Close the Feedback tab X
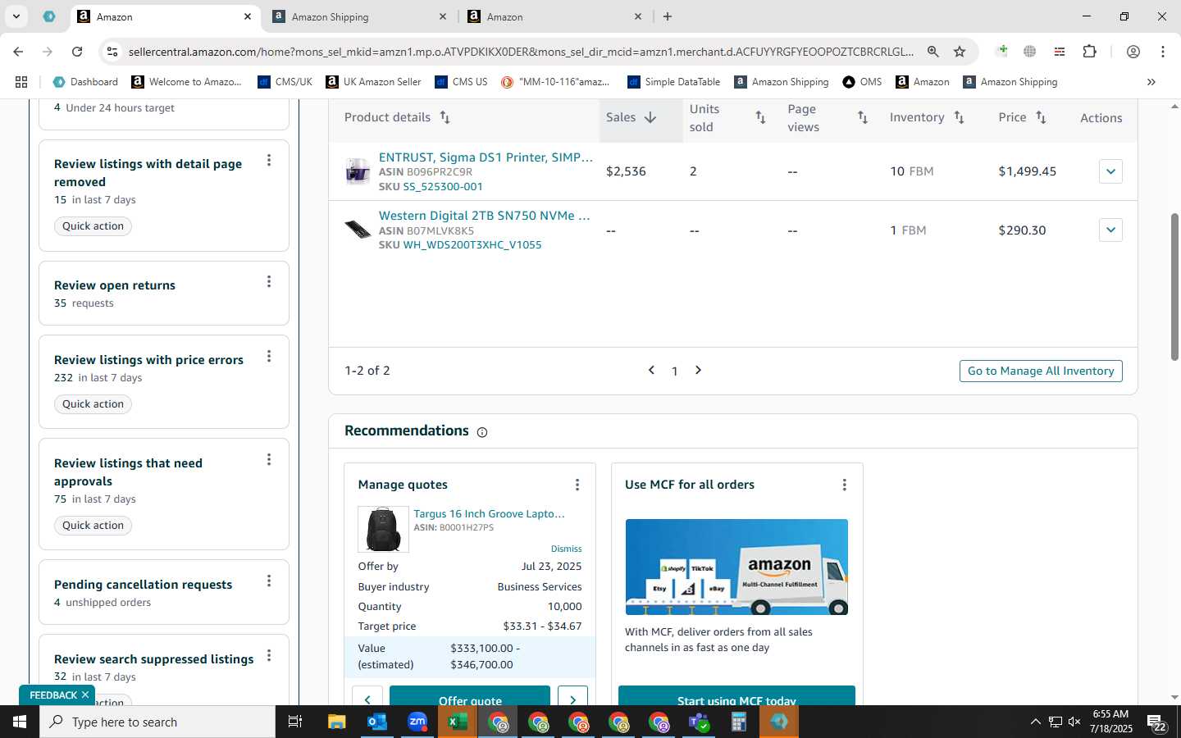Viewport: 1181px width, 738px height. pos(85,695)
